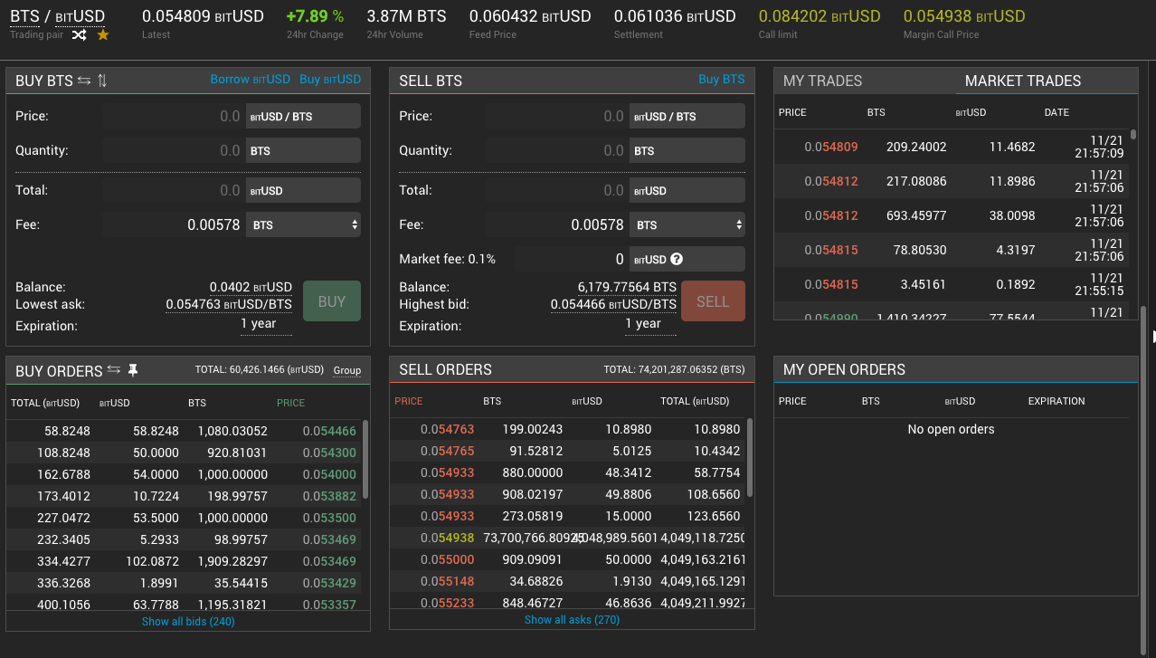The height and width of the screenshot is (658, 1156).
Task: Click the SELL ORDERS list scrollbar
Action: point(750,457)
